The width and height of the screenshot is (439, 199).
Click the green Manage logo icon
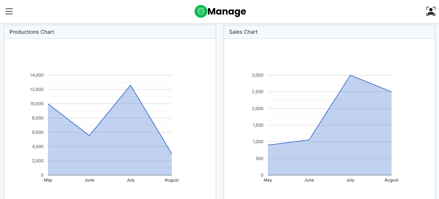pyautogui.click(x=201, y=11)
